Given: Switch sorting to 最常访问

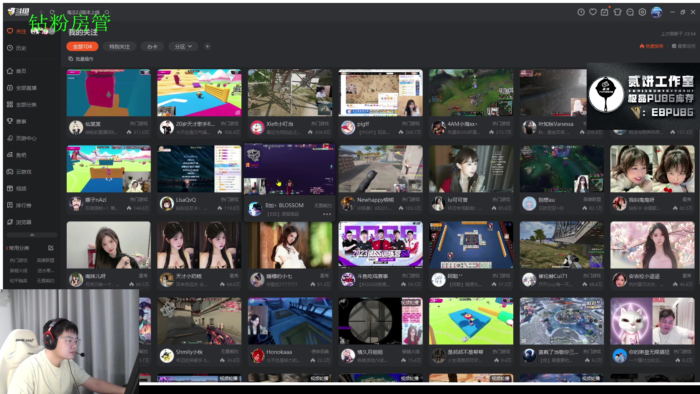Looking at the screenshot, I should click(x=684, y=46).
